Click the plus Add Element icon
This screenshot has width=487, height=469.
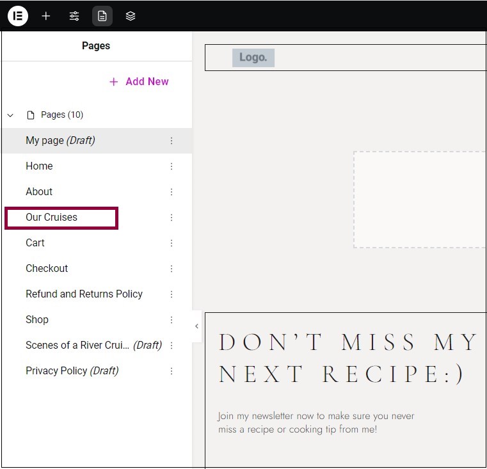[x=46, y=16]
